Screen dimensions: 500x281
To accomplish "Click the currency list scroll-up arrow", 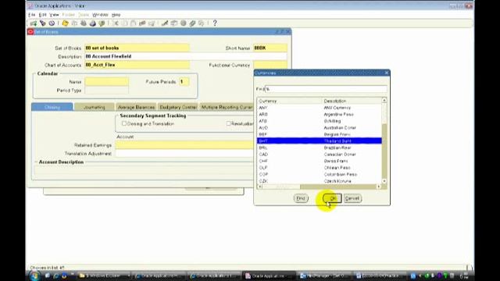I will point(384,101).
